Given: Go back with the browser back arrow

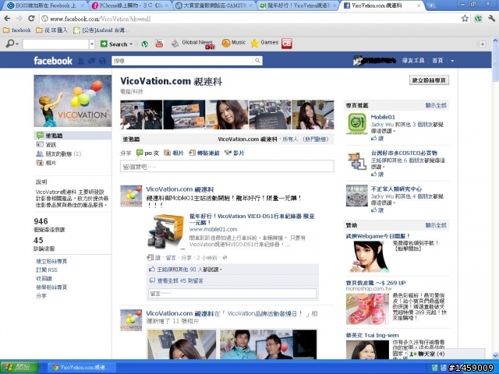Looking at the screenshot, I should click(x=7, y=19).
